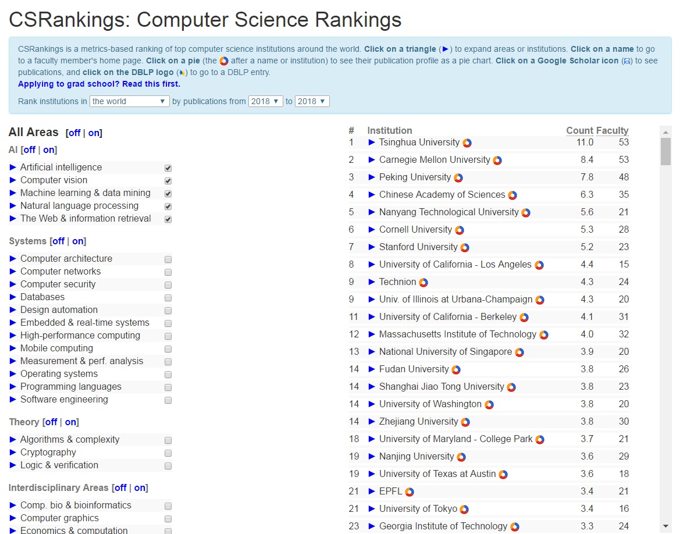Click EPFL pie chart icon

[410, 492]
